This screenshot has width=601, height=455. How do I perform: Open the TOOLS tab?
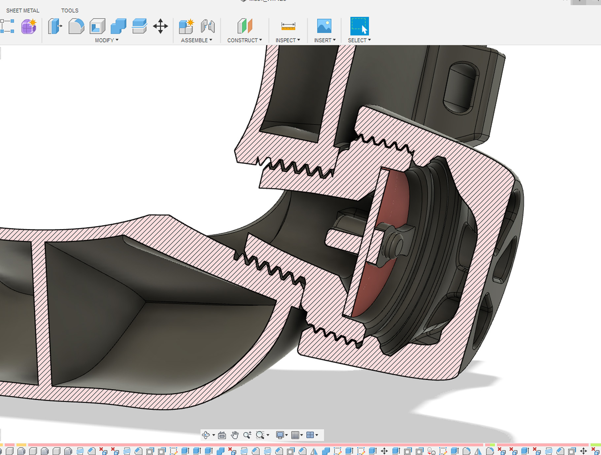(x=70, y=11)
